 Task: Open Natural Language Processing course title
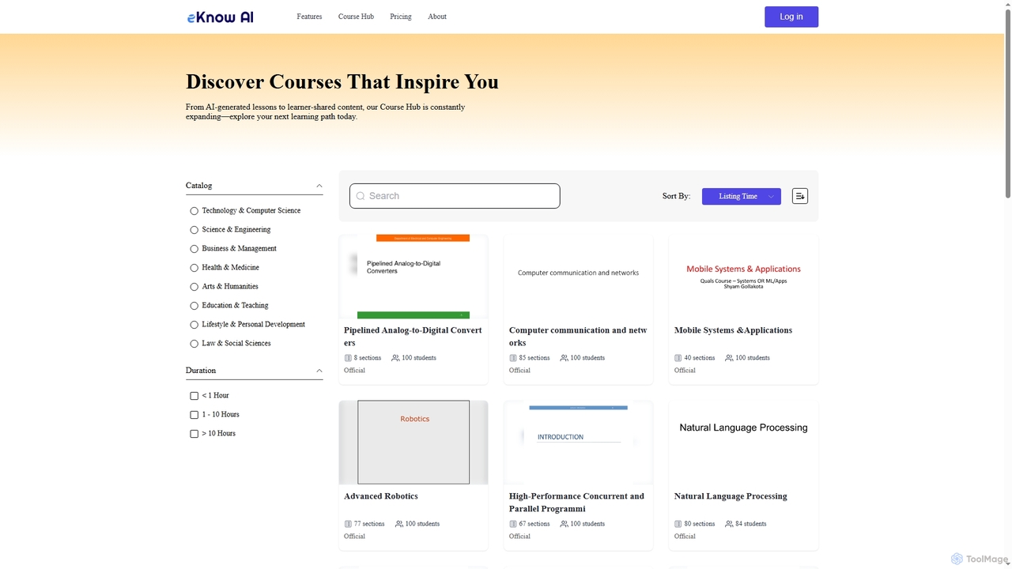[731, 496]
